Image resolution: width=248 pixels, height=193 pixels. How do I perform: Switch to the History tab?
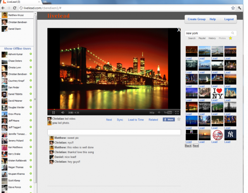click(212, 38)
